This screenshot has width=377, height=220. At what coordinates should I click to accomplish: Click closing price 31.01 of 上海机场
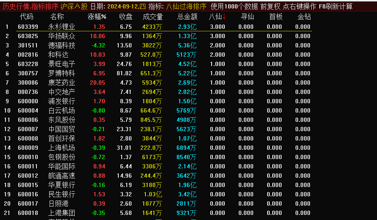pyautogui.click(x=124, y=148)
